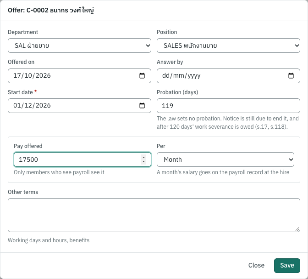The image size is (308, 279).
Task: Click the 'Probation (days)' label
Action: [177, 92]
